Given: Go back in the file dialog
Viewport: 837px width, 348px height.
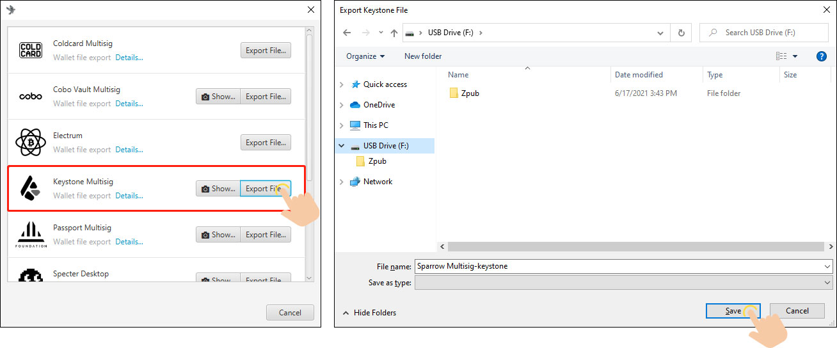Looking at the screenshot, I should click(x=347, y=33).
